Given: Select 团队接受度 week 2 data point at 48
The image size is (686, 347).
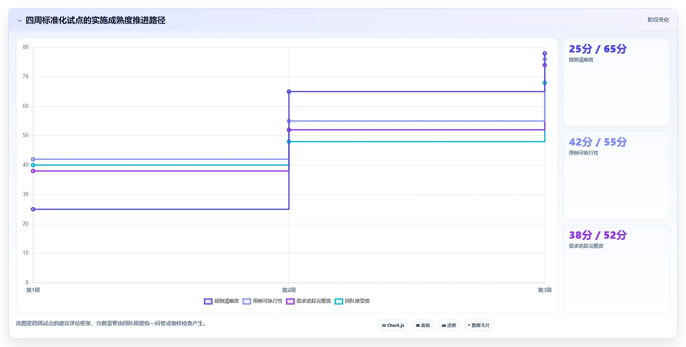Looking at the screenshot, I should click(x=289, y=142).
